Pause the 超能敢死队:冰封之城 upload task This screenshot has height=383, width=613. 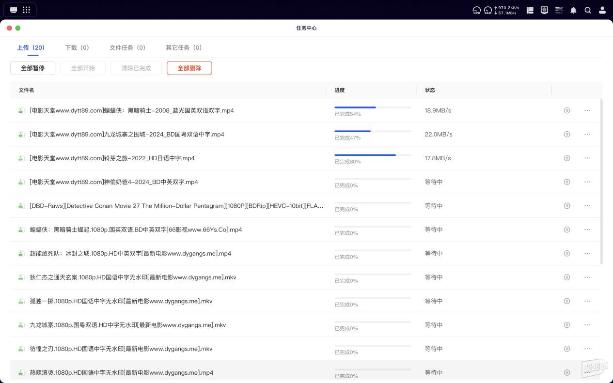(567, 253)
